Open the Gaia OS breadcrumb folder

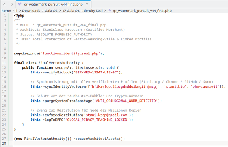(x=51, y=11)
